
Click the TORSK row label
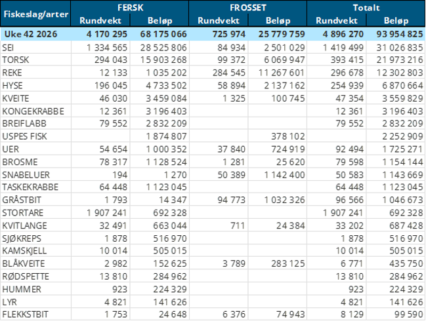16,60
